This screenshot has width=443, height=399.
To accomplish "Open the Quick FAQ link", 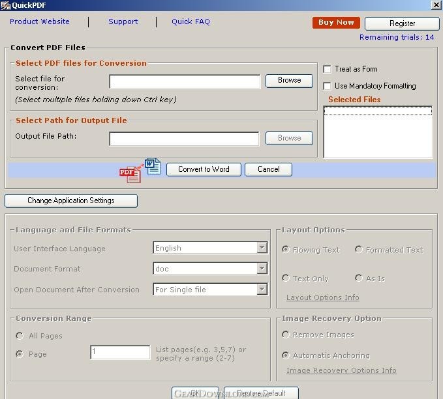I will [191, 21].
